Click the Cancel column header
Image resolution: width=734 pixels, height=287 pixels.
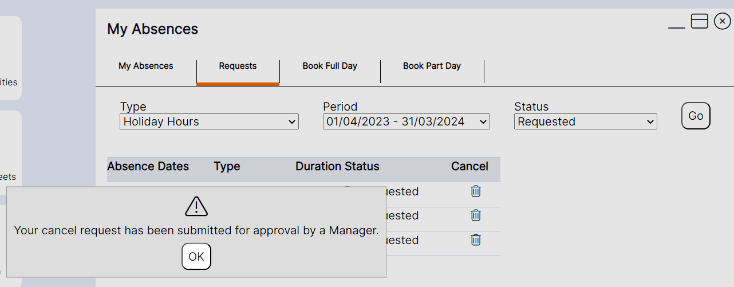[469, 166]
